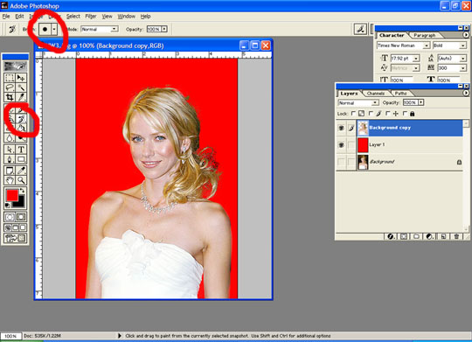The height and width of the screenshot is (342, 472).
Task: Select the Magic Wand tool
Action: (x=21, y=87)
